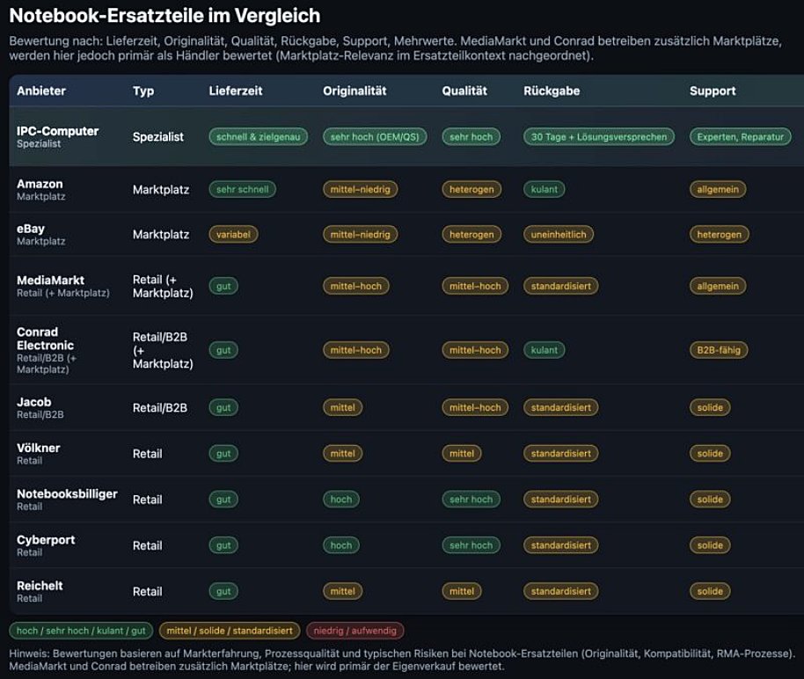Click the Amazon vendor name
The height and width of the screenshot is (679, 804).
[40, 184]
